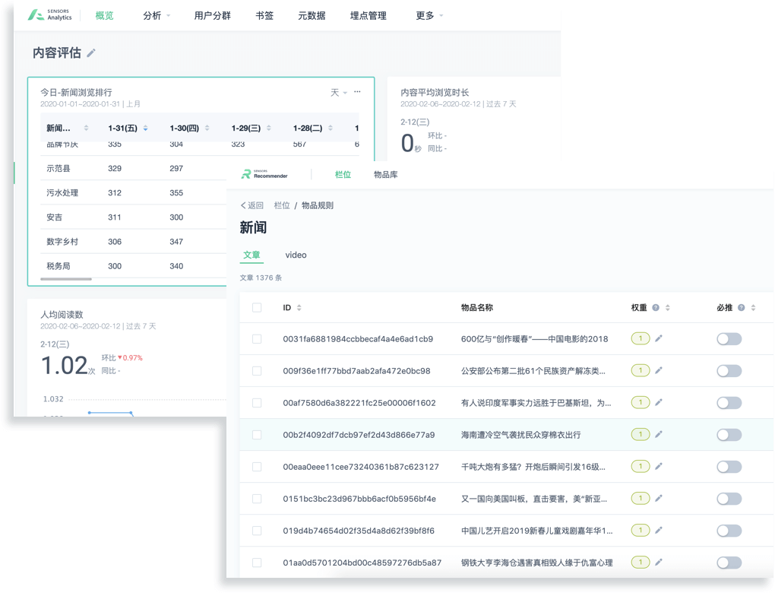Click the Sensors Recommender logo

264,175
